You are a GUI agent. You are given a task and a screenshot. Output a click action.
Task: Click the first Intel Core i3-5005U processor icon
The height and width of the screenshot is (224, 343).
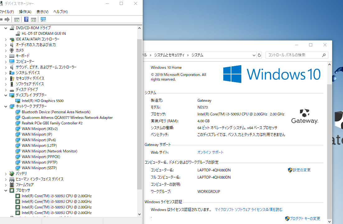pyautogui.click(x=18, y=196)
